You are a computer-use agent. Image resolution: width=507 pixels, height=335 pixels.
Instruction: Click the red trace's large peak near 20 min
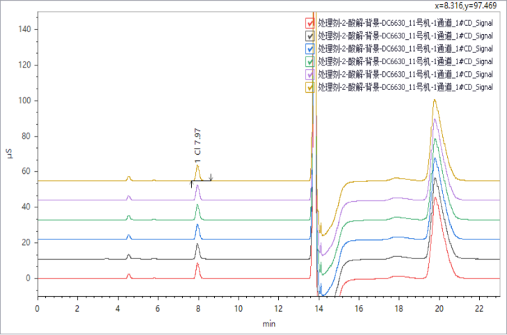tap(436, 198)
